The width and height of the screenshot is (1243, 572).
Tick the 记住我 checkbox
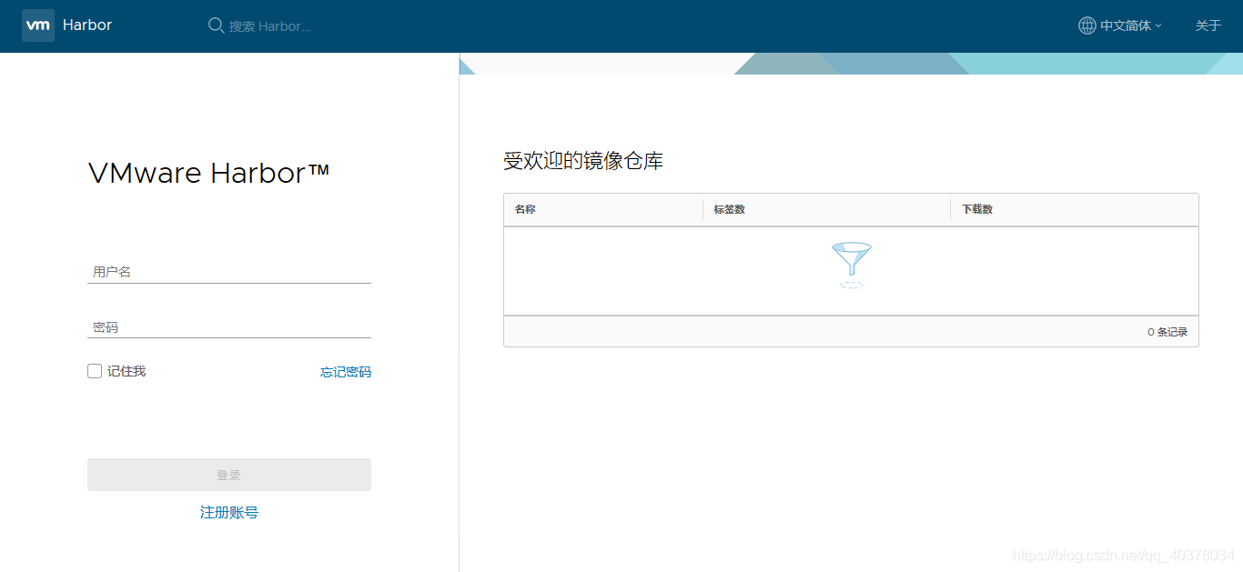pyautogui.click(x=95, y=371)
